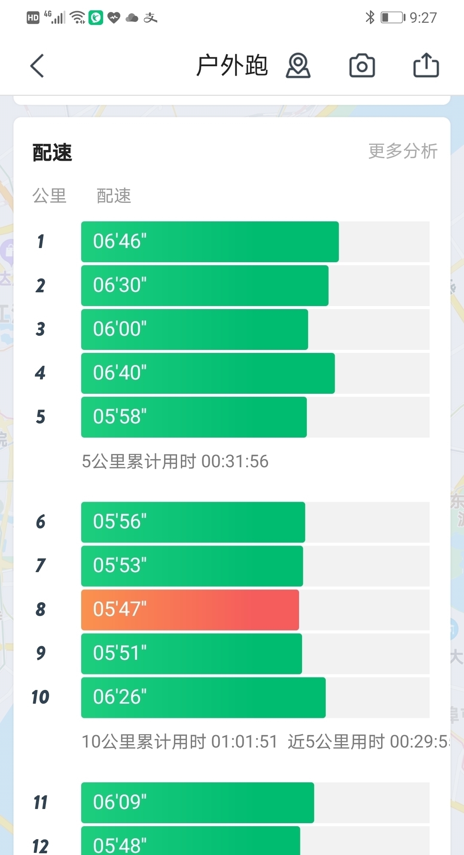The image size is (464, 855).
Task: Tap kilometer 7 pace bar 05'53"
Action: 192,566
